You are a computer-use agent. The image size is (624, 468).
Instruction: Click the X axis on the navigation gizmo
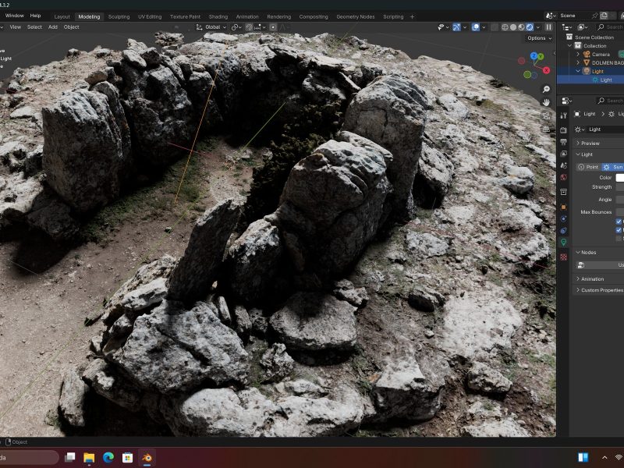point(547,70)
